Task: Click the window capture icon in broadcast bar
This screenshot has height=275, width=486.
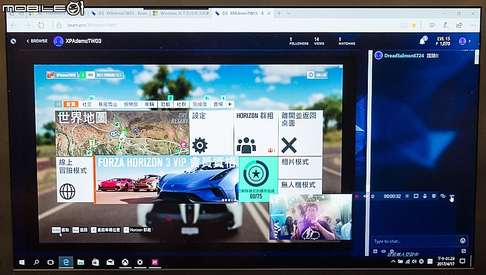Action: click(416, 196)
